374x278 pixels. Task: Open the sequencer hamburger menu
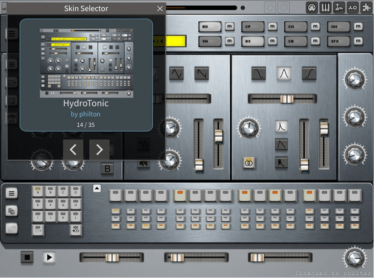tap(12, 193)
